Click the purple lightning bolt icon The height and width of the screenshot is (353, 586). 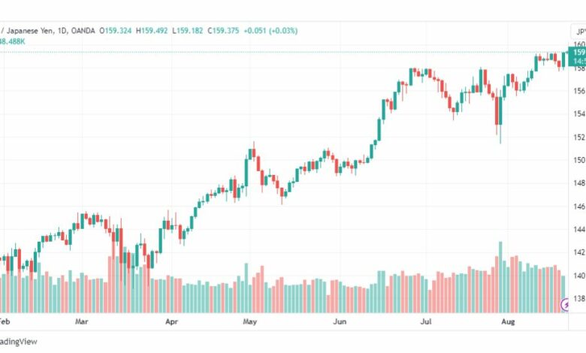[x=566, y=305]
